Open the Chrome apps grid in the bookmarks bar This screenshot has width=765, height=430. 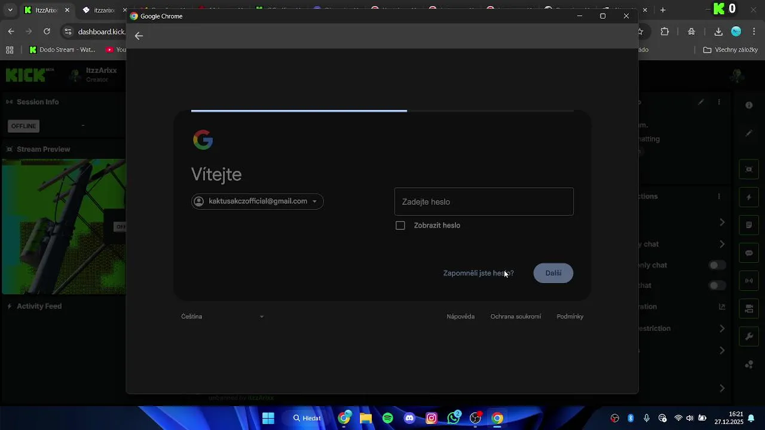(x=10, y=50)
